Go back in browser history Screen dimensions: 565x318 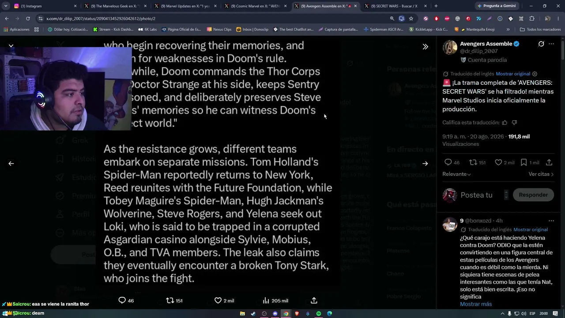click(x=7, y=19)
